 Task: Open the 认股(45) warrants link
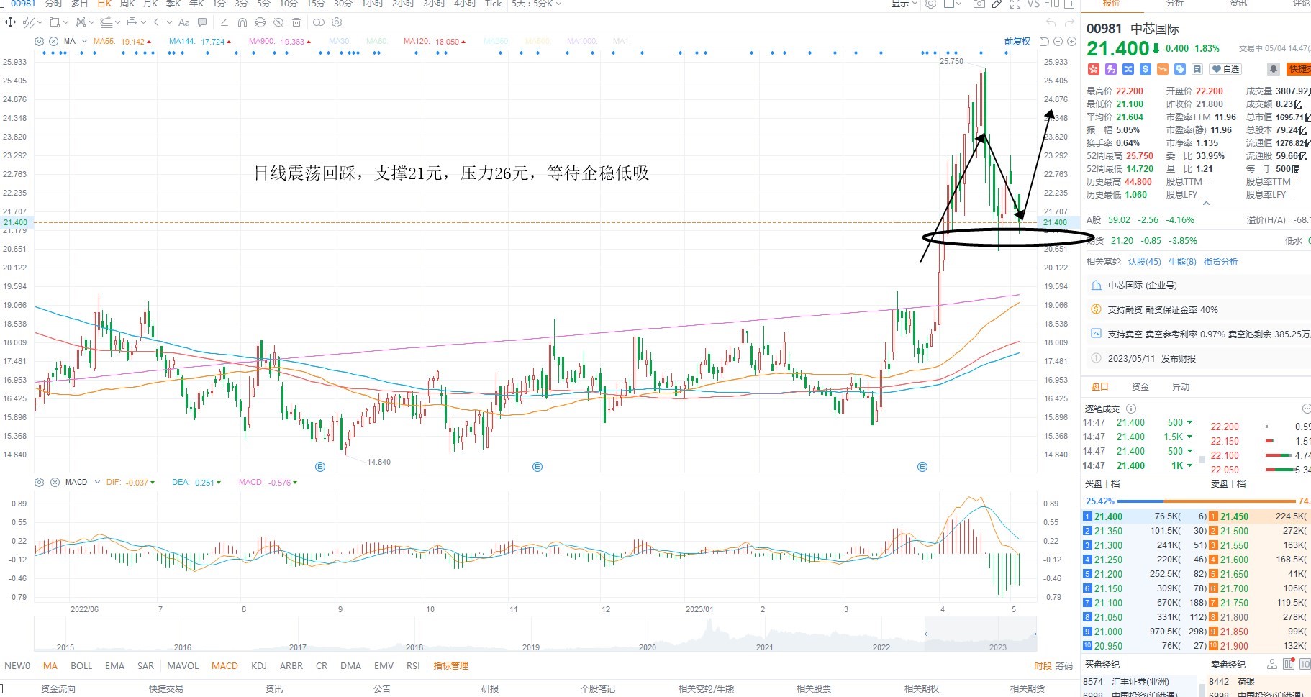[x=1144, y=261]
